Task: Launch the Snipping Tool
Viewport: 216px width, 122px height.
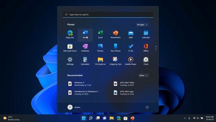Action: (x=115, y=61)
